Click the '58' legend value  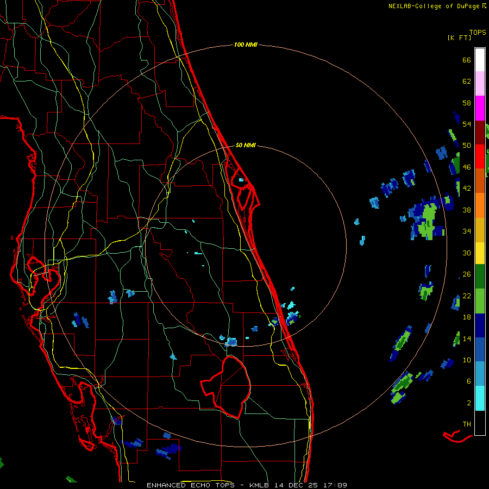point(467,103)
